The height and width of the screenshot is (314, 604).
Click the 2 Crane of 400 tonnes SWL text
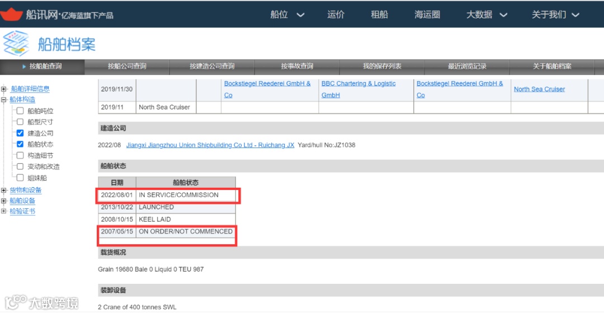pos(137,307)
